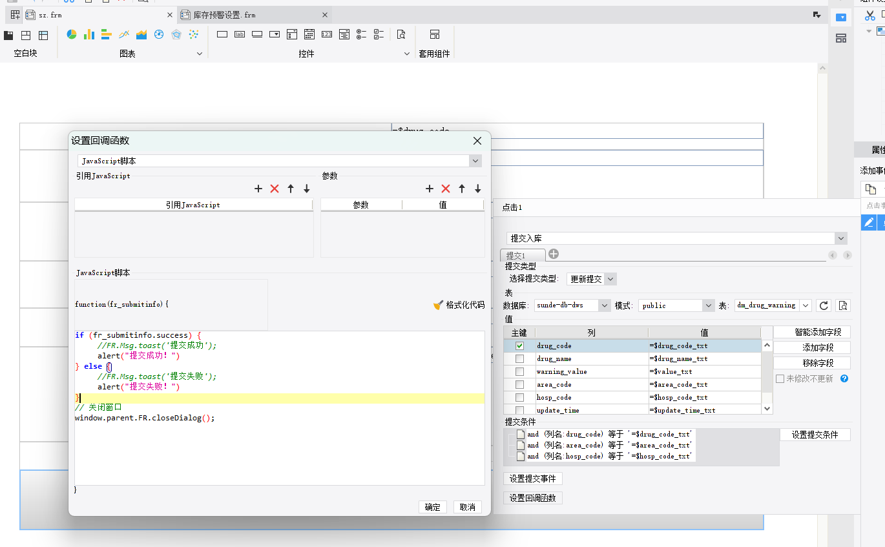Add a new referenced JavaScript entry
The image size is (885, 547).
tap(258, 189)
